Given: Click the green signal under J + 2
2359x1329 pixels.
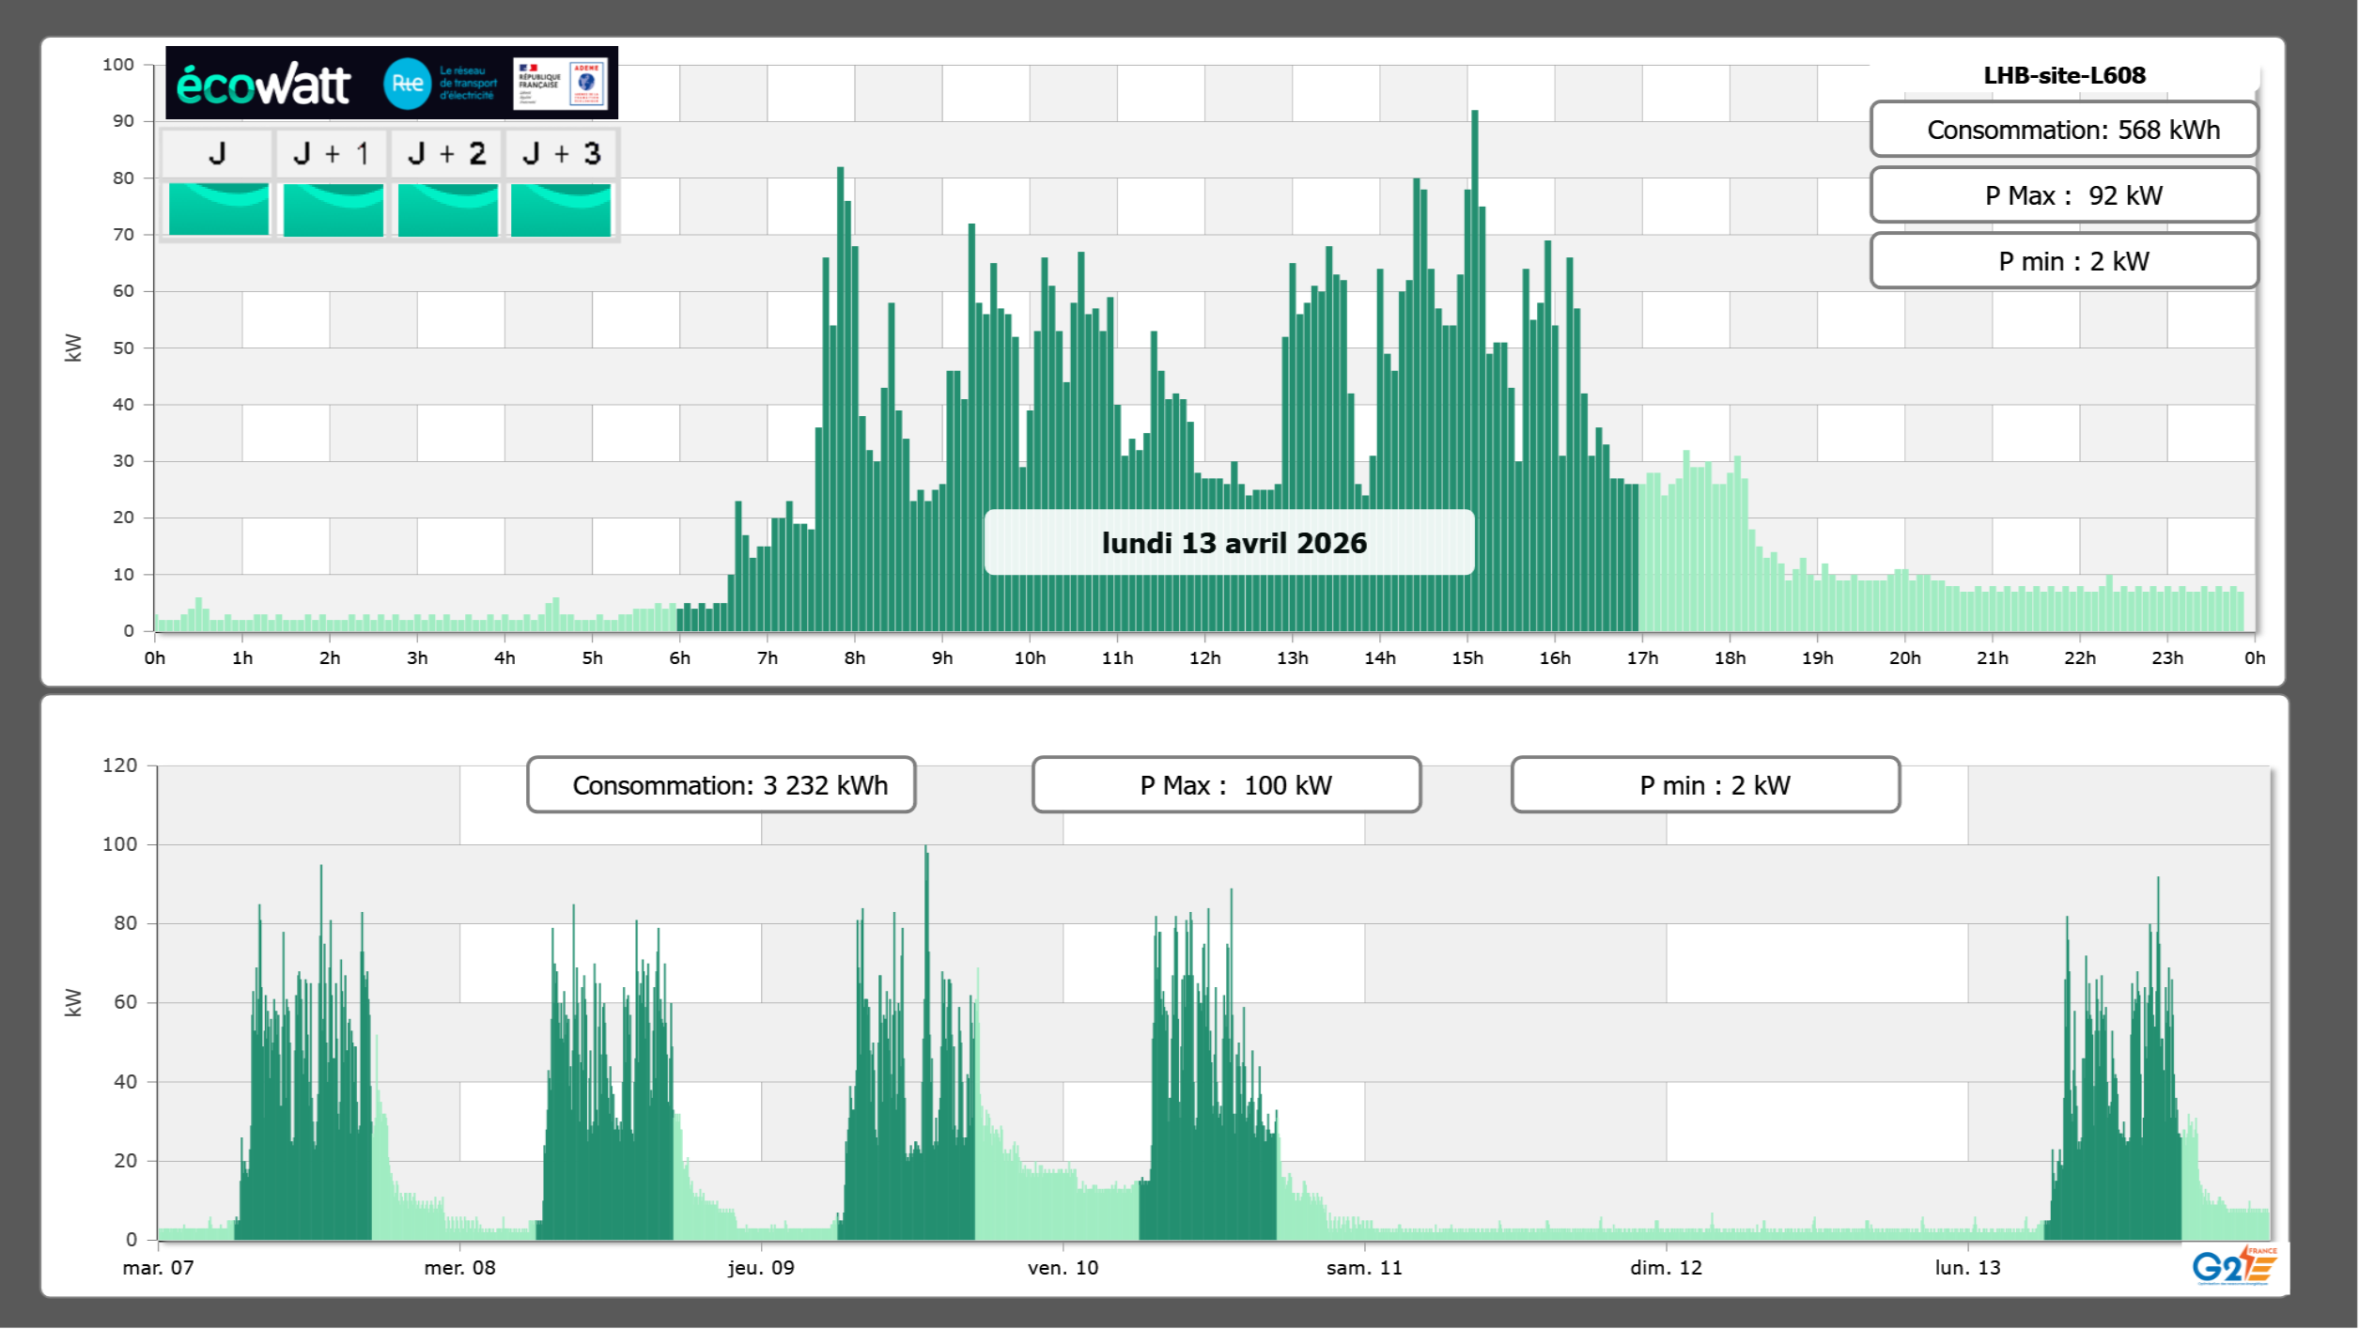Looking at the screenshot, I should coord(447,209).
